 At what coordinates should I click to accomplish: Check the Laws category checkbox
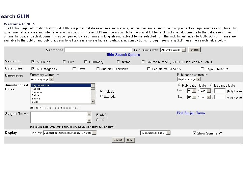click(74, 68)
